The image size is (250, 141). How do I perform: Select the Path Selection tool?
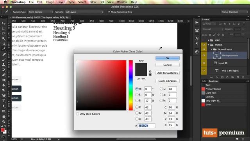(4, 106)
